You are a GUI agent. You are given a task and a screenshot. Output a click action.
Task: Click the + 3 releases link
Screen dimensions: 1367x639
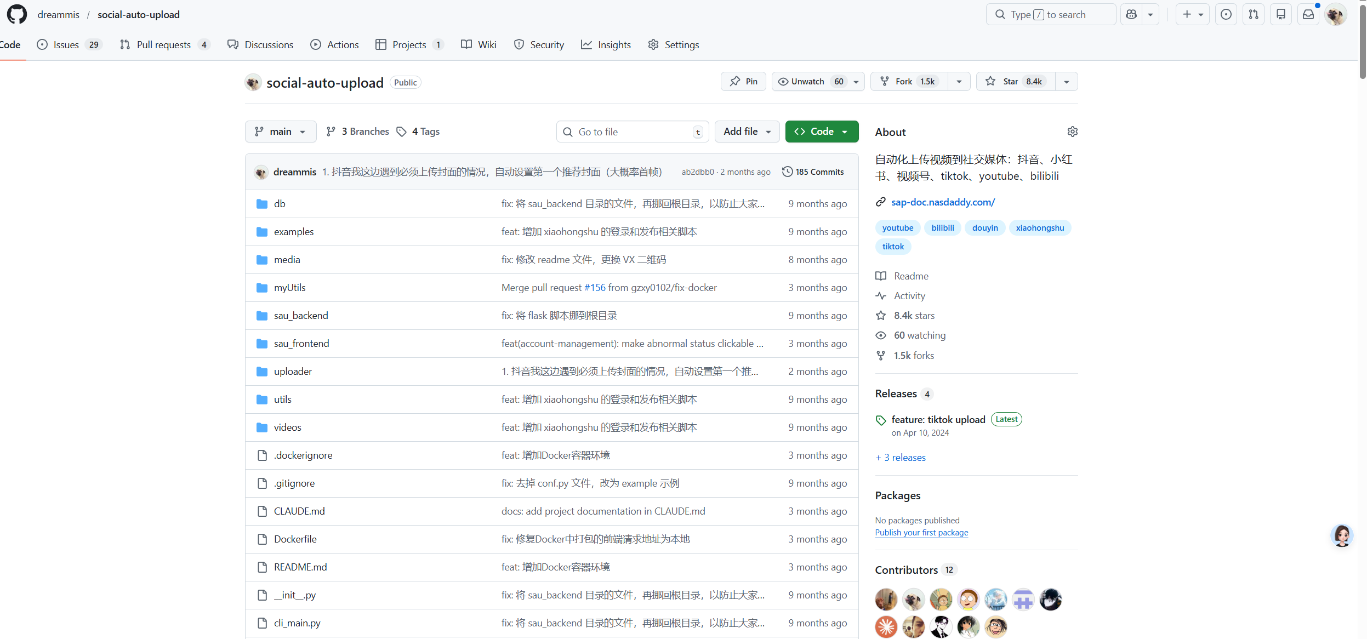[901, 458]
